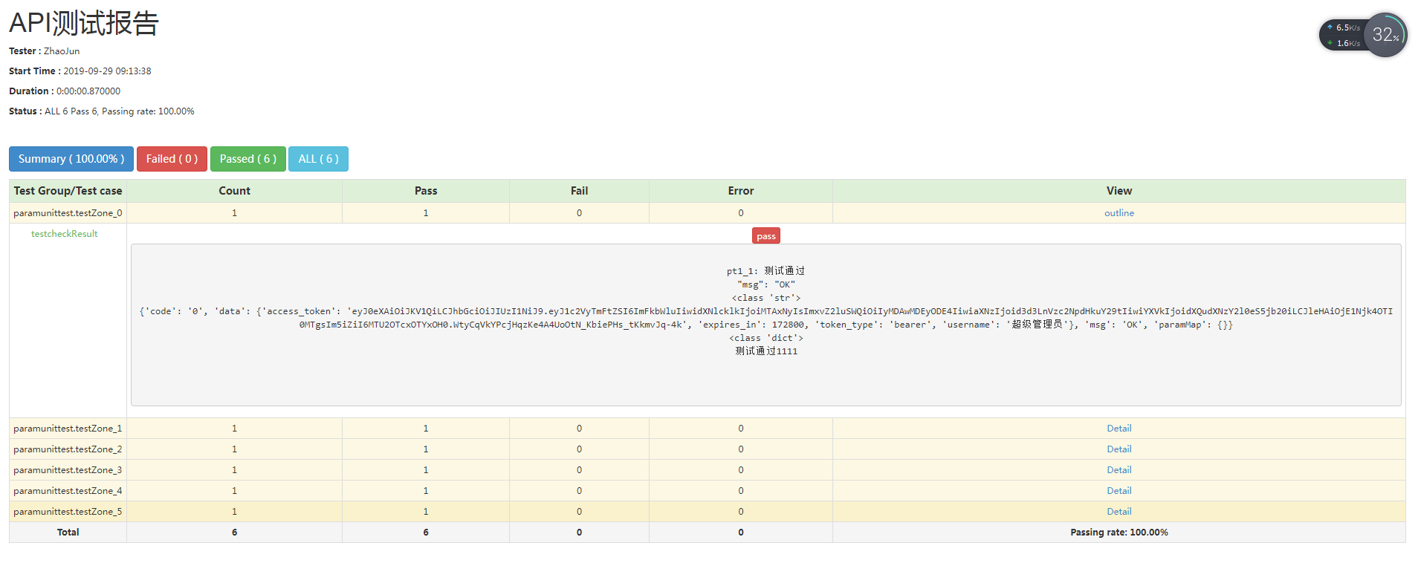The width and height of the screenshot is (1421, 563).
Task: Open the testcheckResult test case link
Action: point(64,234)
